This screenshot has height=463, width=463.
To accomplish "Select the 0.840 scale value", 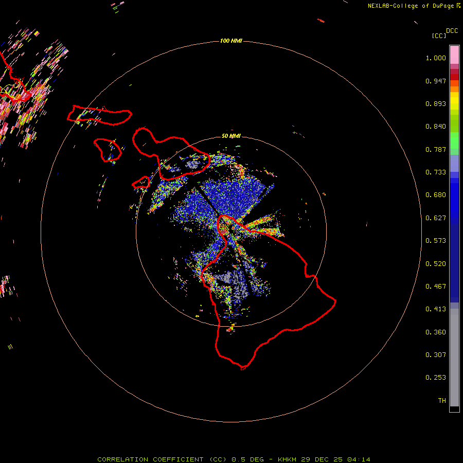I will 436,127.
